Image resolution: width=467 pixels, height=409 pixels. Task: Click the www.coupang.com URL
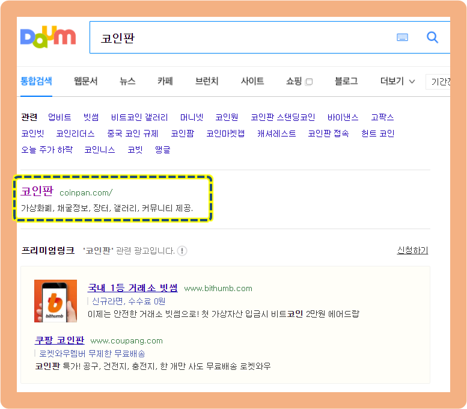coord(127,341)
